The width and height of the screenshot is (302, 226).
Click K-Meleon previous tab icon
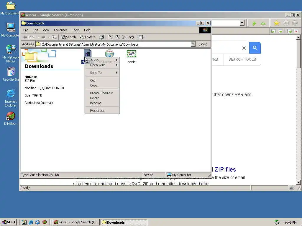click(273, 31)
